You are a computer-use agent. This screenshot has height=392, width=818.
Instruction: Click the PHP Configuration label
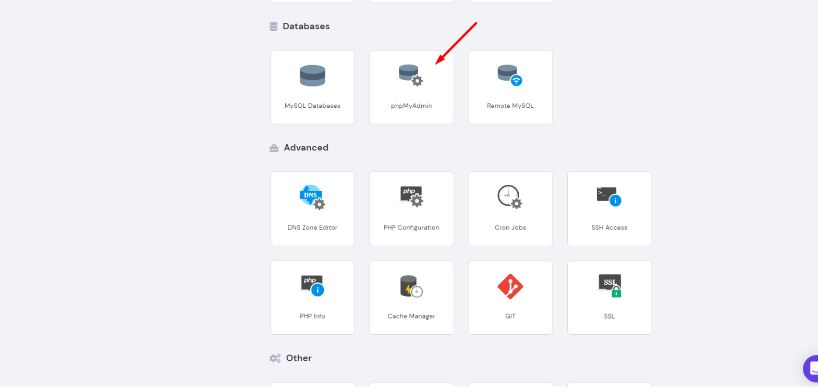411,227
